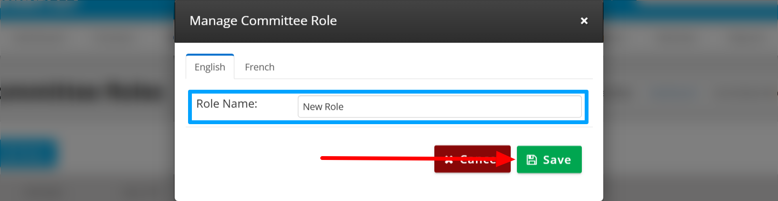The width and height of the screenshot is (778, 201).
Task: Click the "Role Name:" label
Action: 227,104
